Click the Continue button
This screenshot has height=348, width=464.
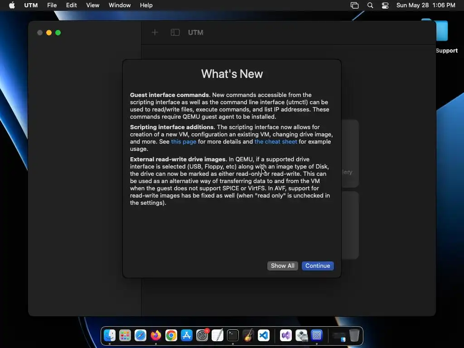pos(318,266)
